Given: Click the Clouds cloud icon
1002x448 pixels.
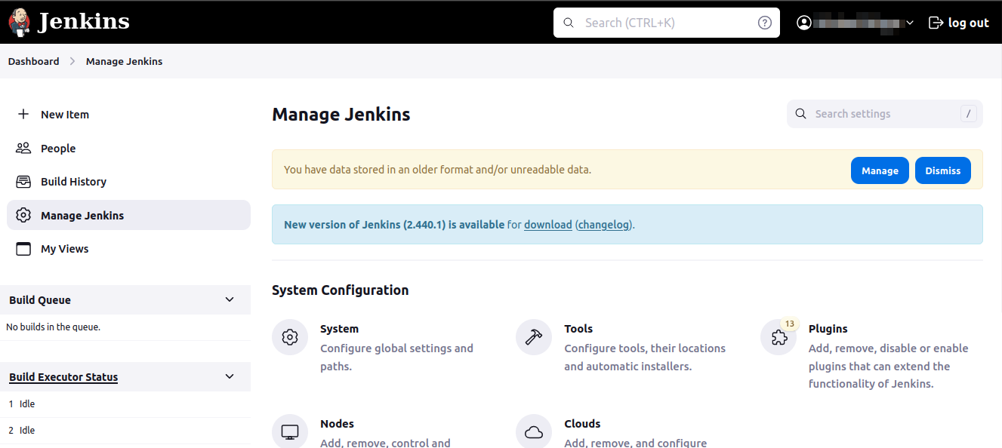Looking at the screenshot, I should click(534, 431).
